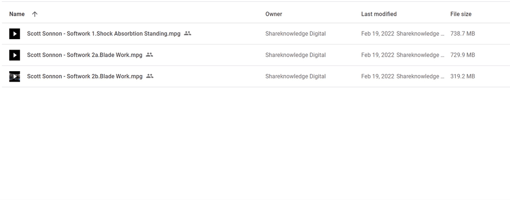Open Softwork 2b.Blade Work.mpg file
This screenshot has height=200, width=510.
[85, 76]
